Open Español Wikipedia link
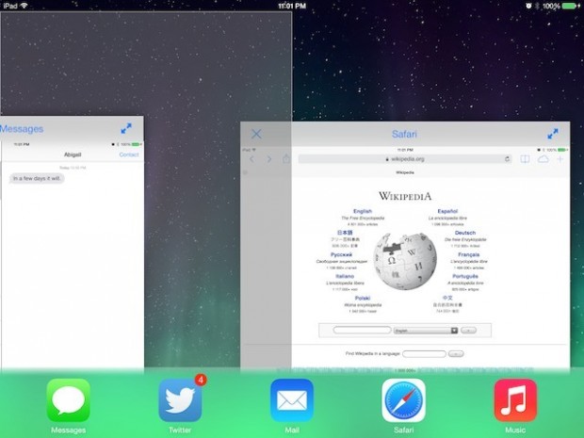584x438 pixels. click(447, 211)
